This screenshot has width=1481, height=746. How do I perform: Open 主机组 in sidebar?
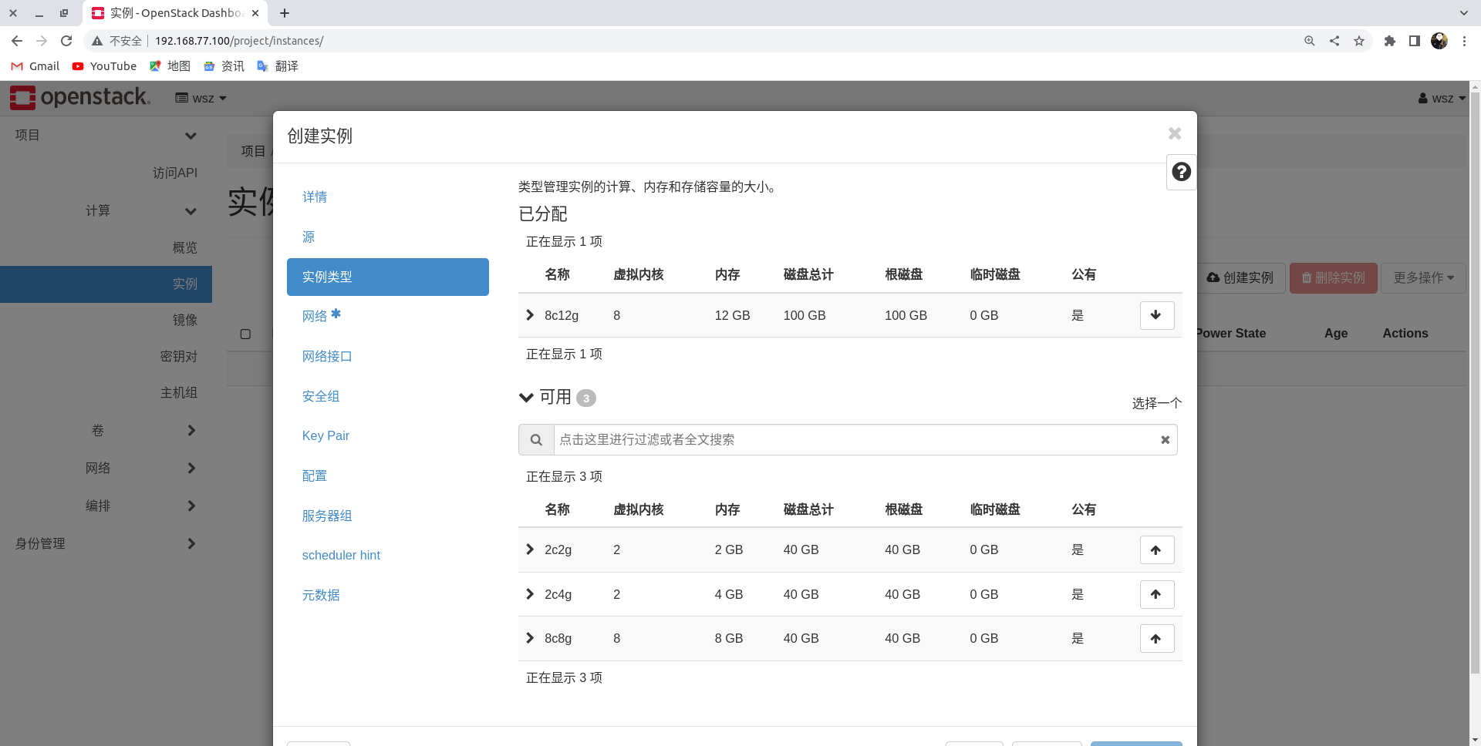pyautogui.click(x=179, y=393)
